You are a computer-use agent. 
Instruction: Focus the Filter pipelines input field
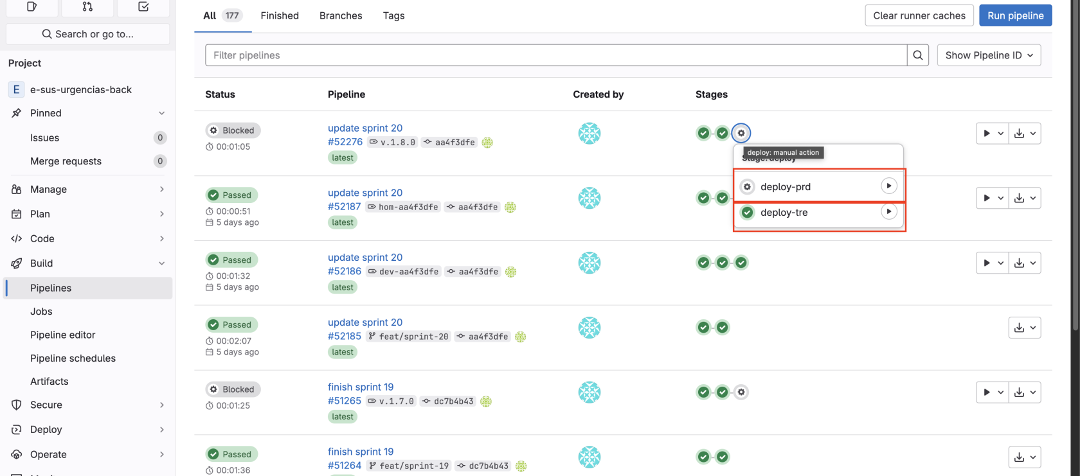(555, 55)
